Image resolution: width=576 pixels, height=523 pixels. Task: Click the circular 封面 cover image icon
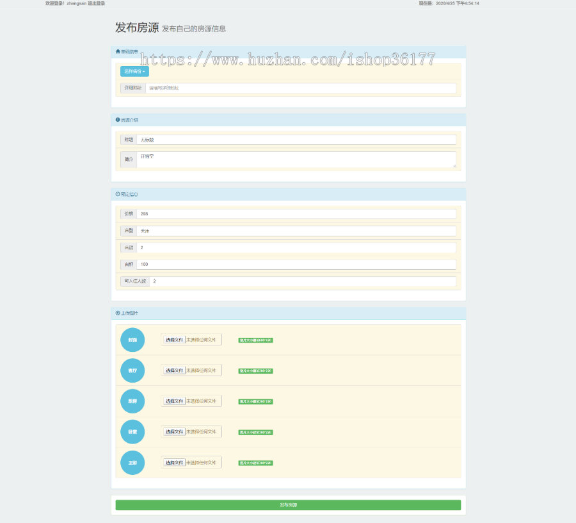(132, 340)
